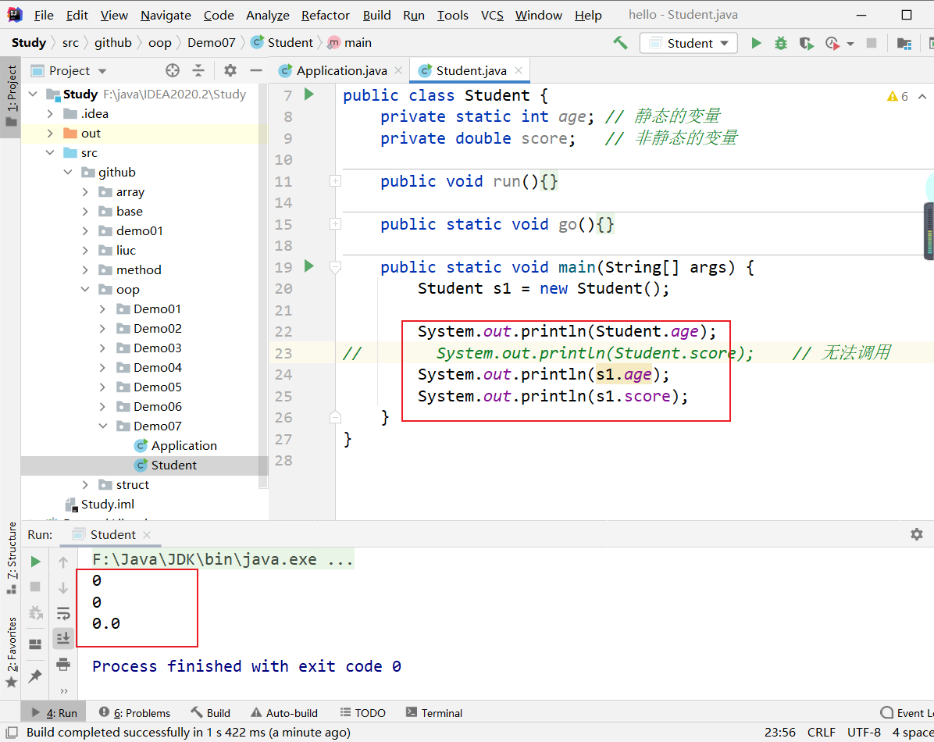Toggle the pin tab icon in Run panel
This screenshot has height=742, width=934.
[35, 676]
